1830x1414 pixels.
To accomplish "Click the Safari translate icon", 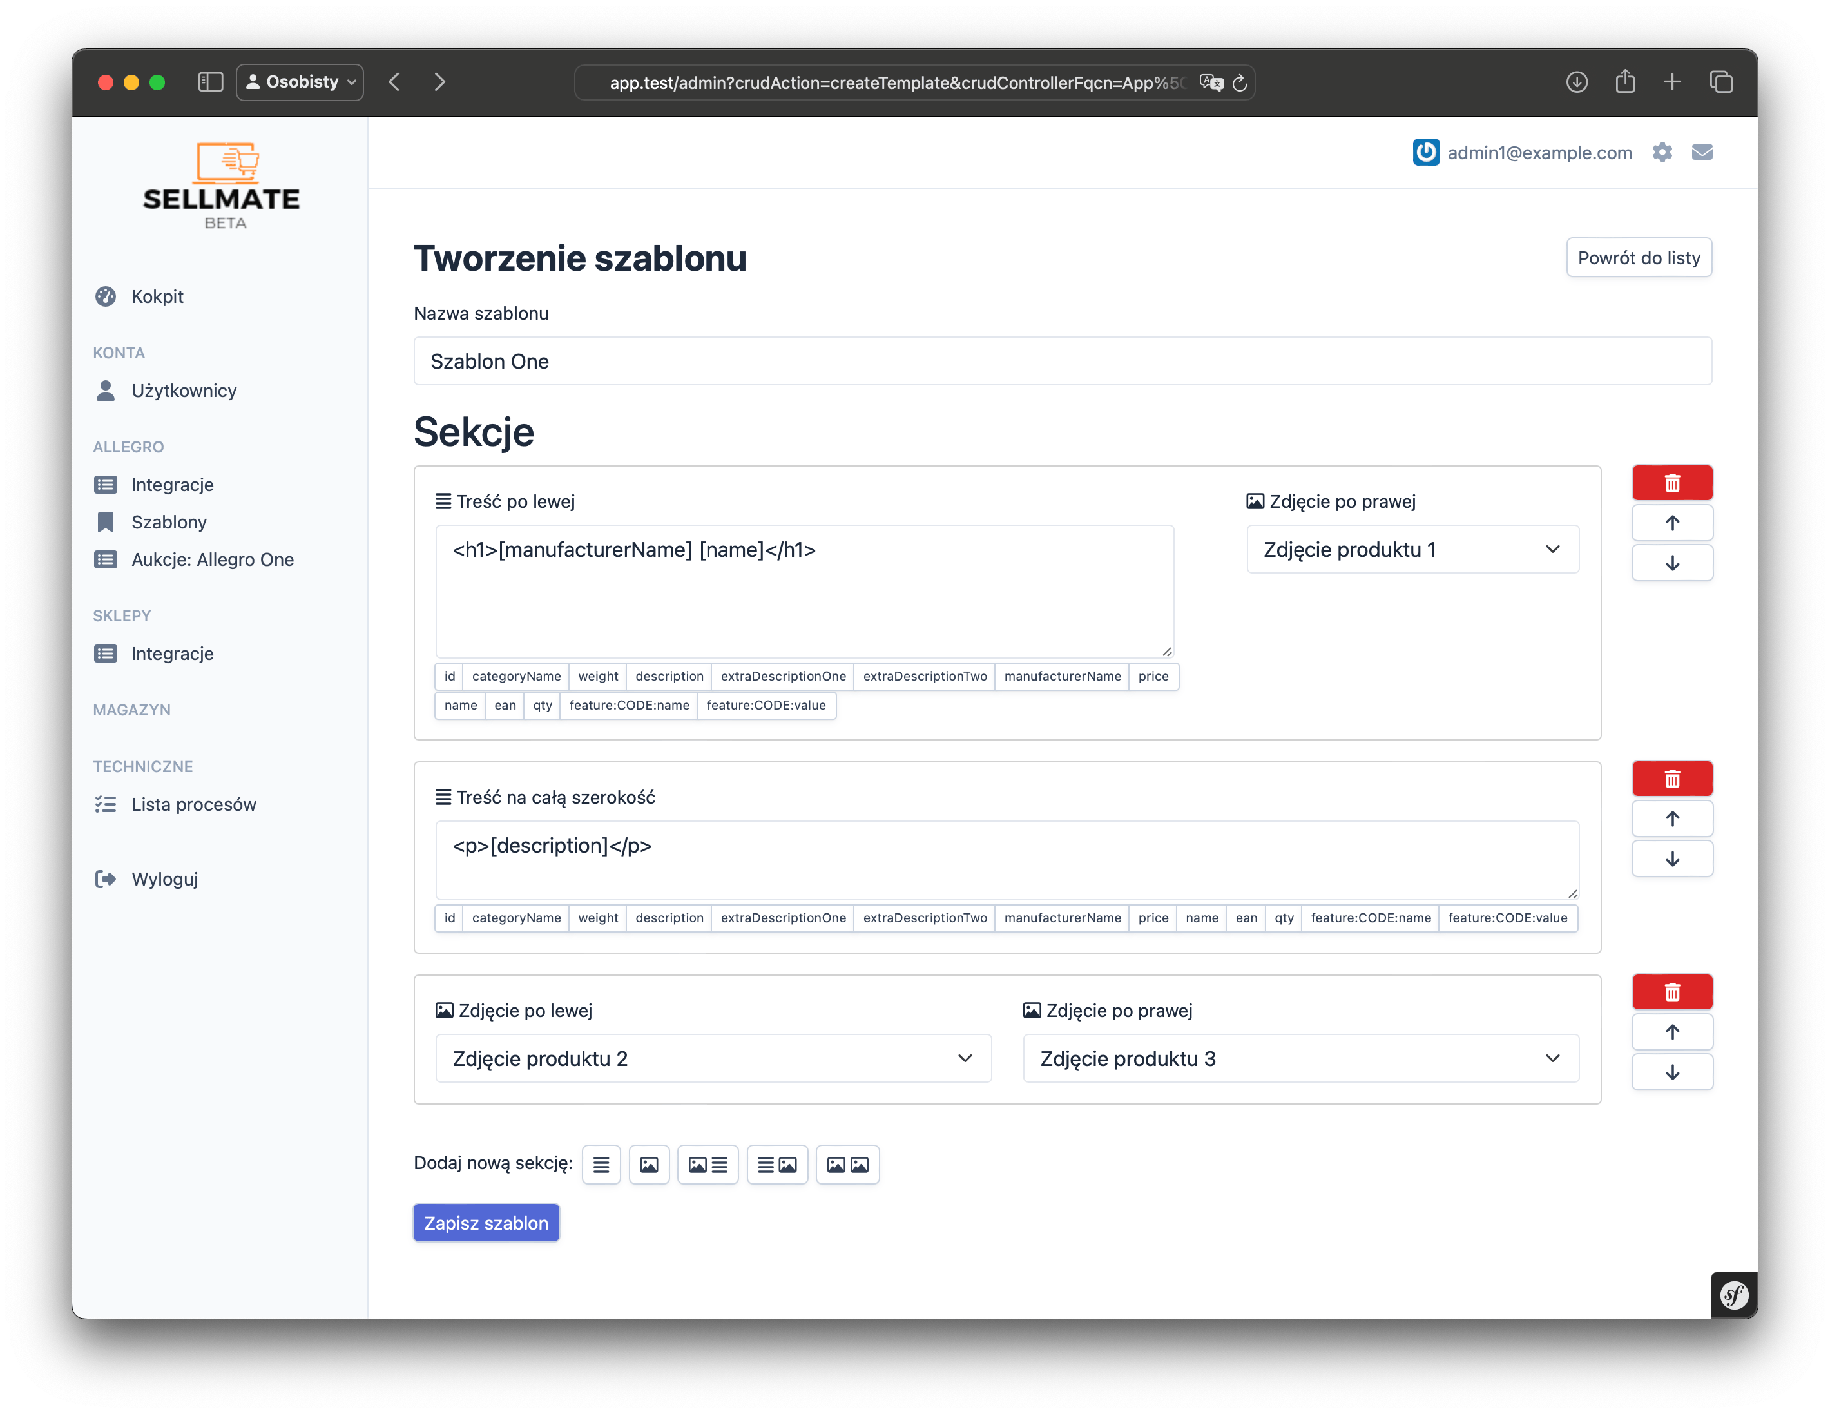I will [1211, 82].
